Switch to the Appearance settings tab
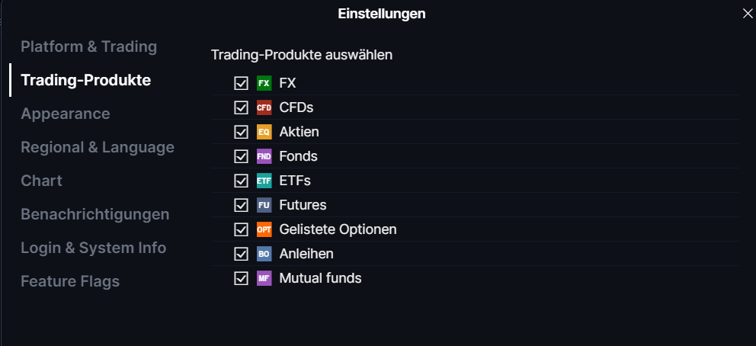The height and width of the screenshot is (346, 756). (65, 114)
